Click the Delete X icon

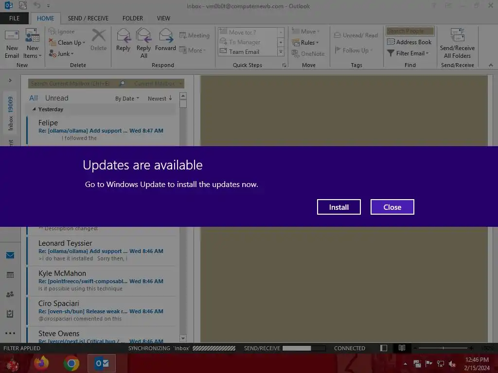(98, 35)
